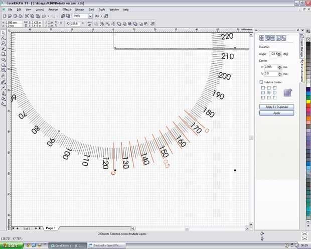The image size is (311, 249).
Task: Open the Arrange menu
Action: pos(53,10)
